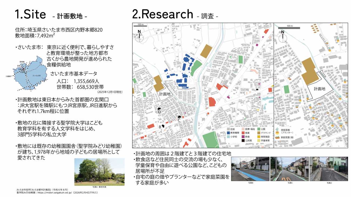
Task: Click the north compass on the left map
Action: (x=139, y=34)
